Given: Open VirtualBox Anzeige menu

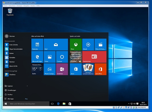Looking at the screenshot, I should pyautogui.click(x=20, y=6).
